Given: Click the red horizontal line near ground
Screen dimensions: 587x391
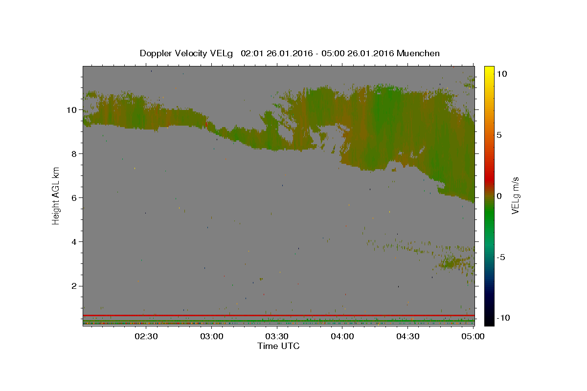Looking at the screenshot, I should point(278,315).
